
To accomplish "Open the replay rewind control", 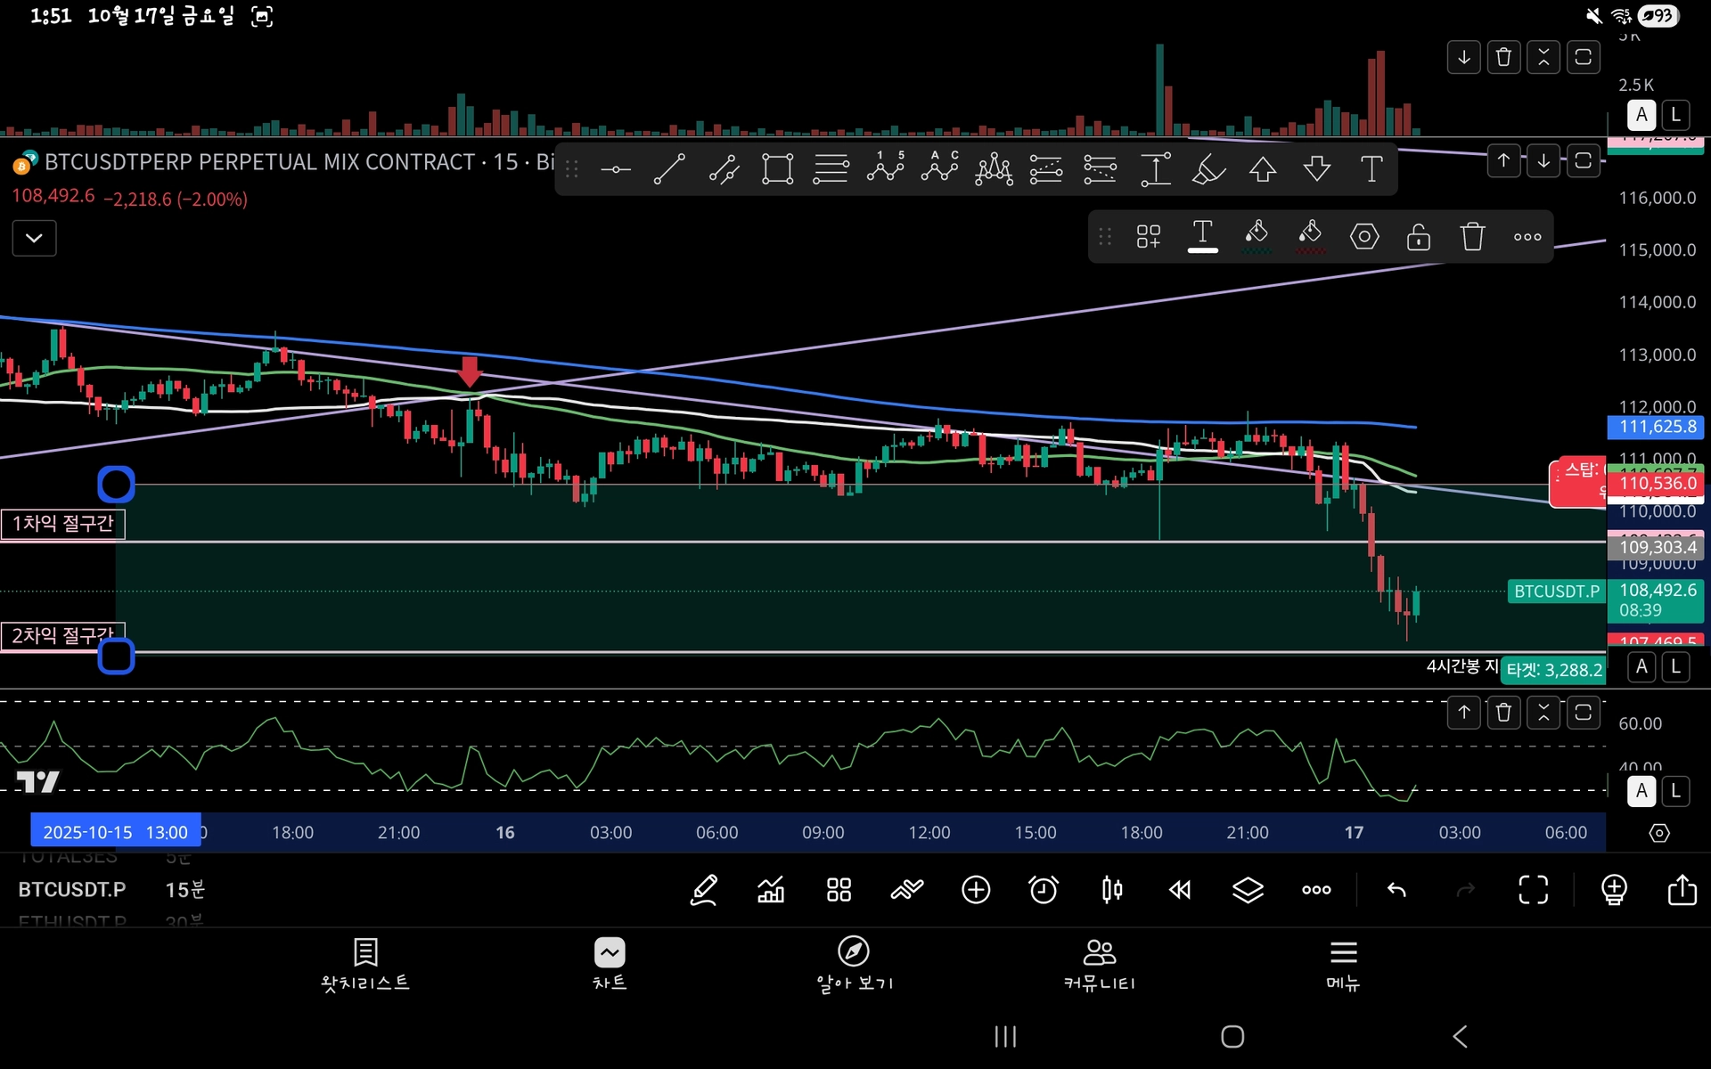I will [1180, 889].
